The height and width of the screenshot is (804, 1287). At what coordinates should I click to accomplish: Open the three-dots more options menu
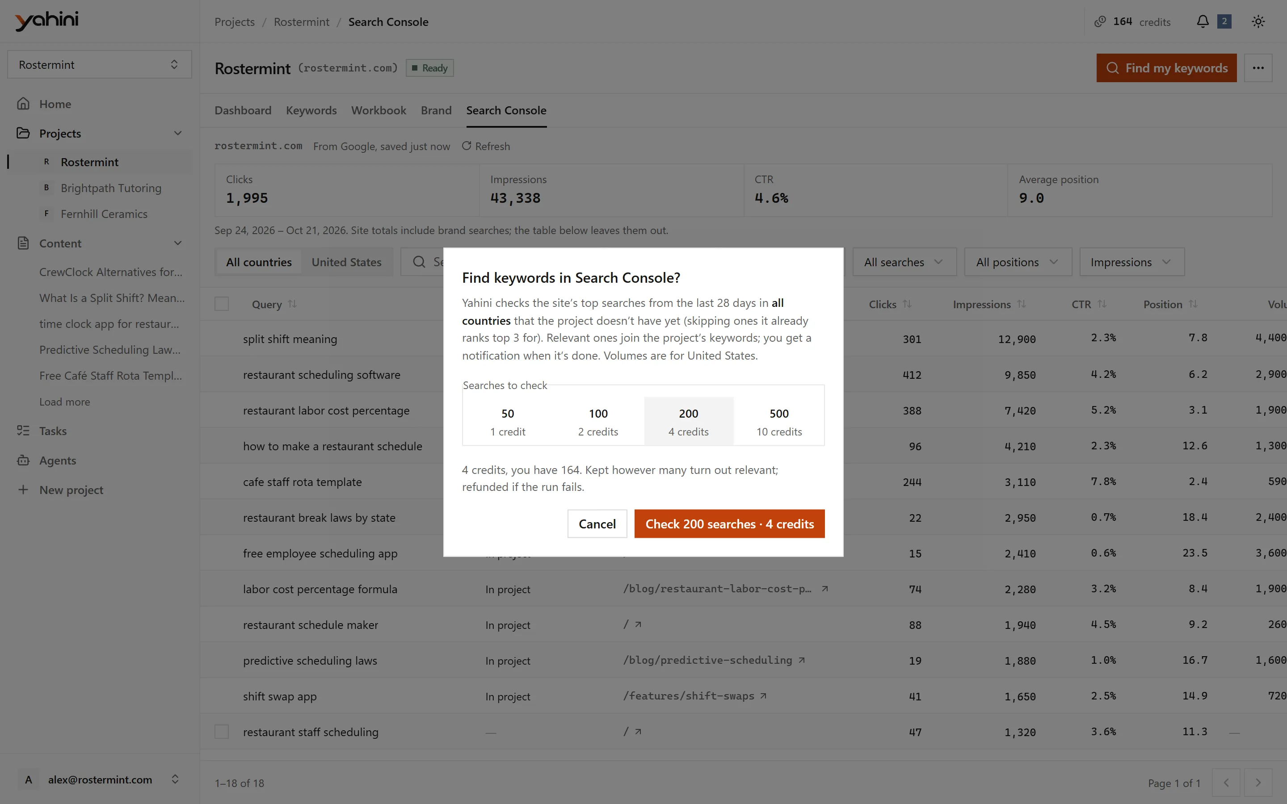click(x=1258, y=68)
